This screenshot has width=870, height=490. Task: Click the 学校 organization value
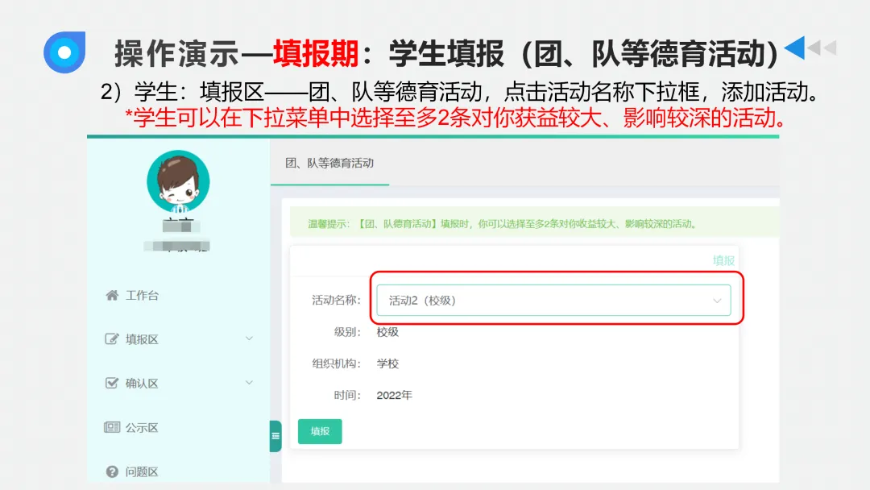click(389, 363)
